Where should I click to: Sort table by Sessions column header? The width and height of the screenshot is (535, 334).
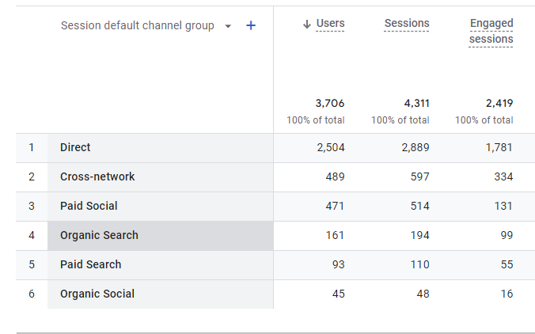pyautogui.click(x=407, y=23)
